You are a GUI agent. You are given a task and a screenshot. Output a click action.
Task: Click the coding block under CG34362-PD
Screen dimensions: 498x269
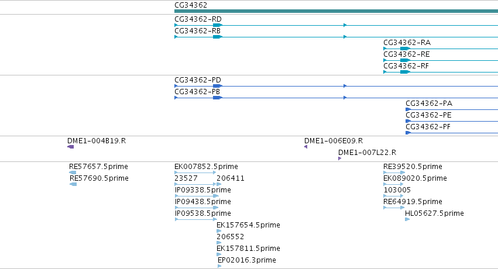[218, 86]
